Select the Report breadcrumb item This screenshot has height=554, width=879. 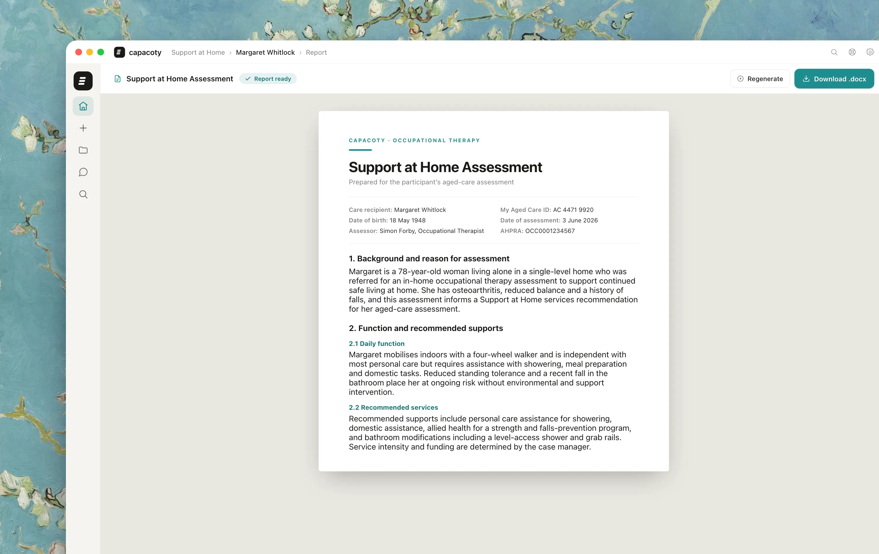tap(316, 52)
